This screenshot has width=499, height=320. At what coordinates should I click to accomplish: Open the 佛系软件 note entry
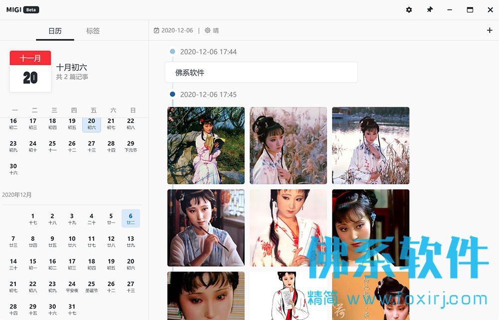click(x=261, y=72)
